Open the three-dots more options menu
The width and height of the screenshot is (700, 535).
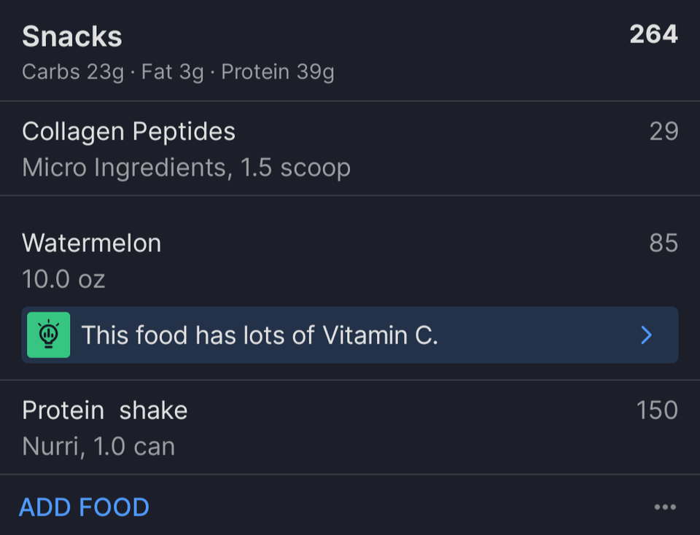pos(665,507)
